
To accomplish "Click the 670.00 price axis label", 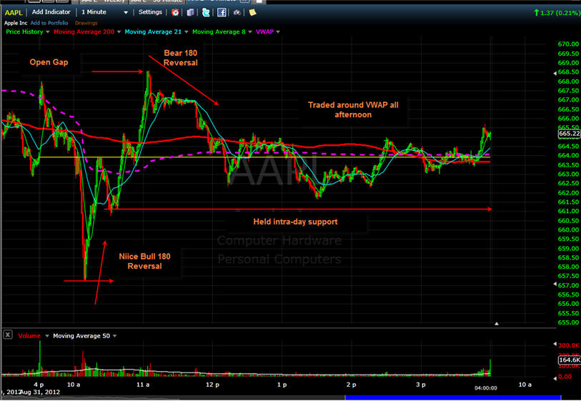I will pos(568,44).
